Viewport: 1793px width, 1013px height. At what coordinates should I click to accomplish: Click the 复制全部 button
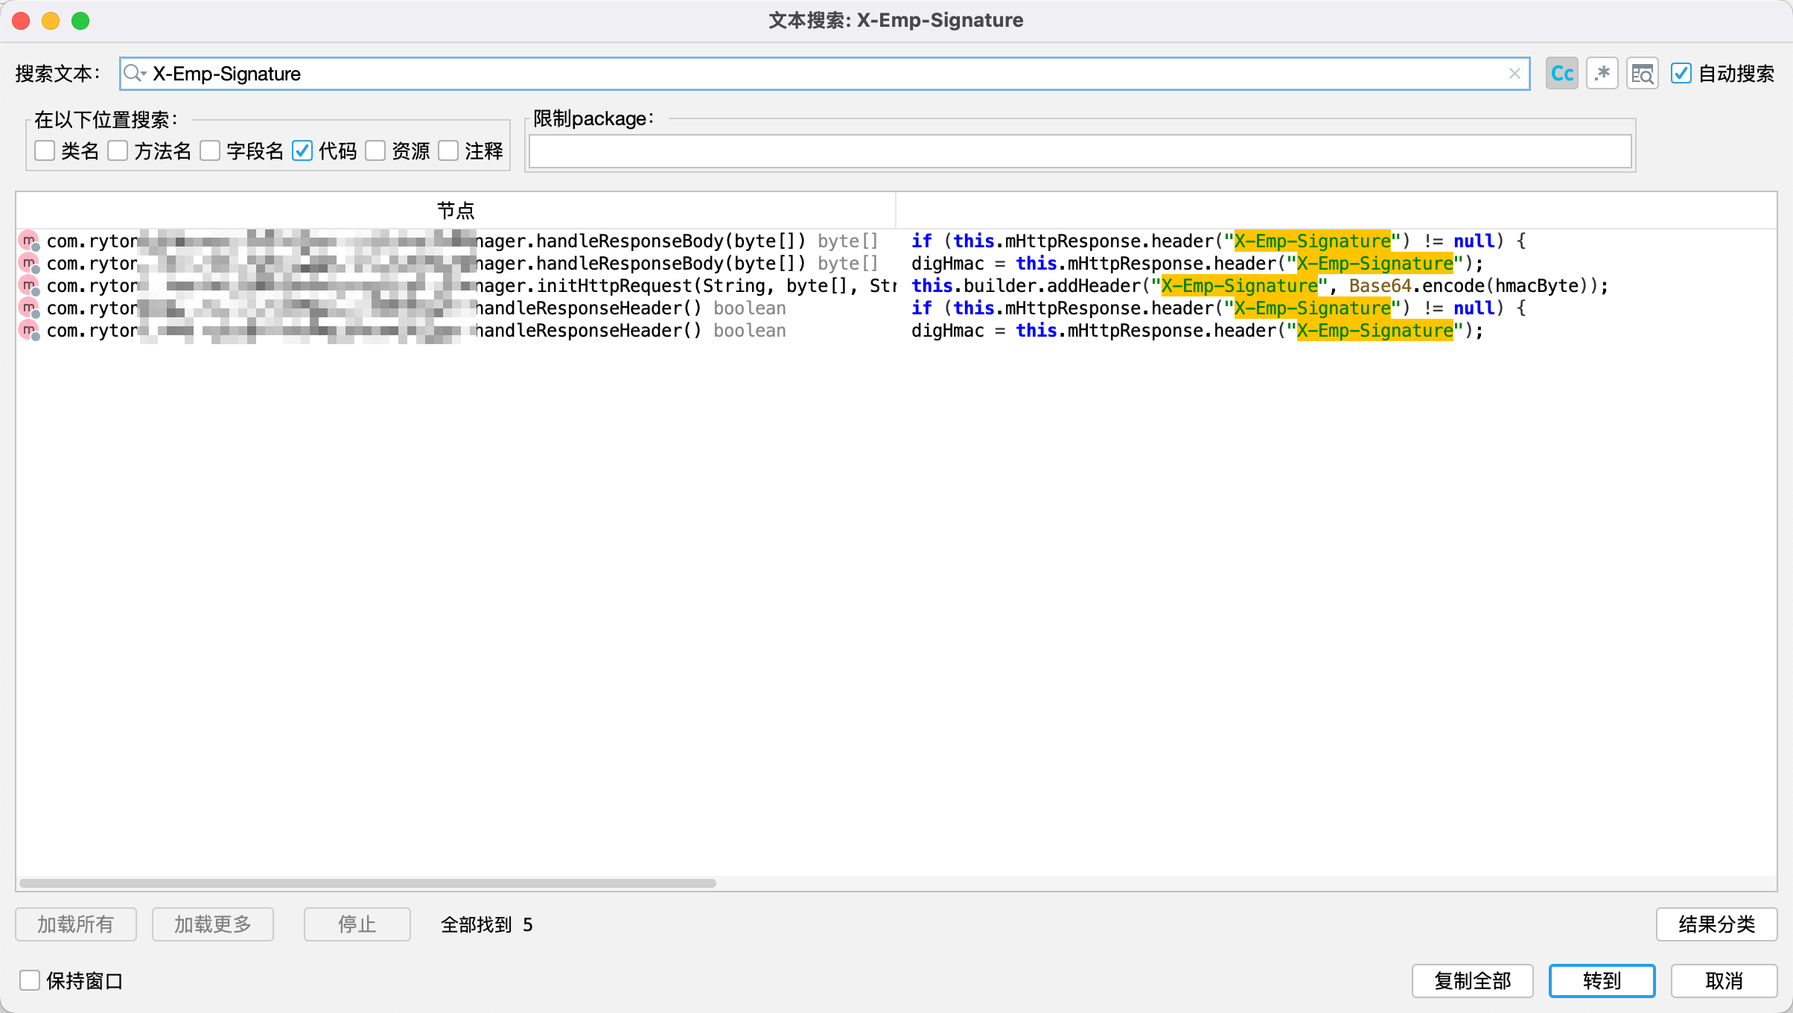pyautogui.click(x=1472, y=980)
